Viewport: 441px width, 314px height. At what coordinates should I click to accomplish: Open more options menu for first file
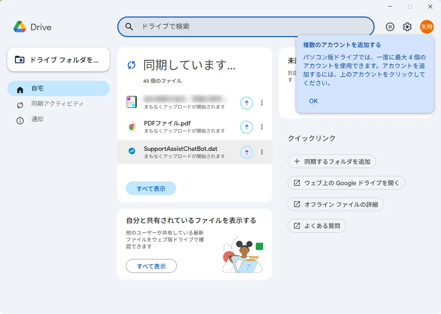262,103
